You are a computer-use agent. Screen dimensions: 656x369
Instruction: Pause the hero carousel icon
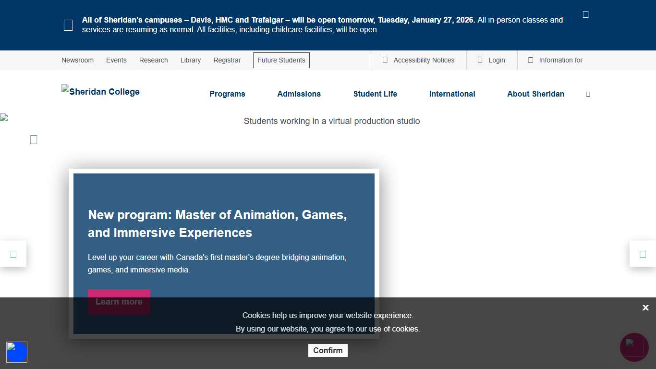[x=34, y=140]
